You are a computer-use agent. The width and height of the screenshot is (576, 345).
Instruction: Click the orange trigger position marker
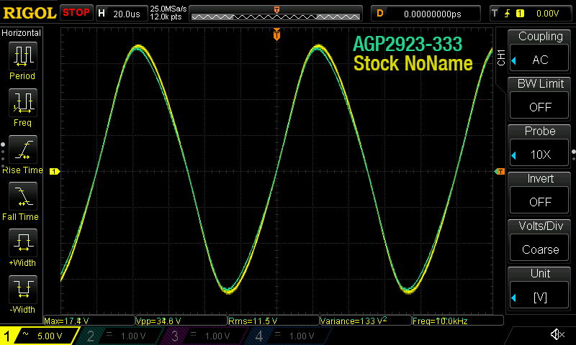coord(276,34)
